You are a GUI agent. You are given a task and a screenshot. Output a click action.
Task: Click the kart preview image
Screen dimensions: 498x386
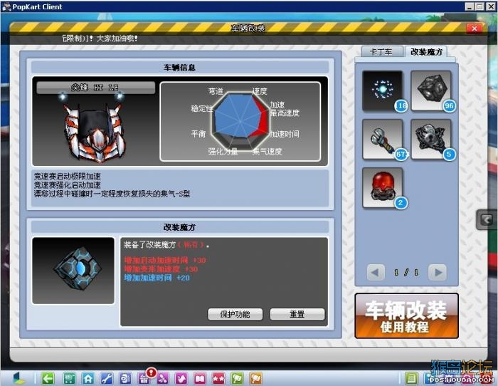pyautogui.click(x=94, y=127)
